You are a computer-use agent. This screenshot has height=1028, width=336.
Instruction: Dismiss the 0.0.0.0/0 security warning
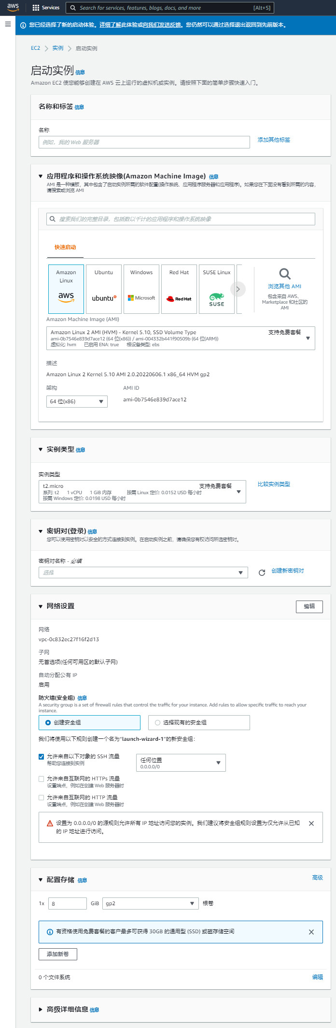[311, 823]
